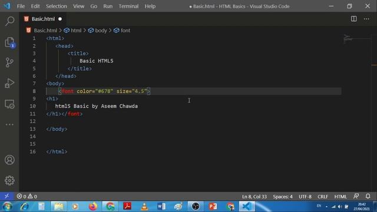Screen dimensions: 377x212
Task: Show errors and warnings count in status bar
Action: (27, 196)
